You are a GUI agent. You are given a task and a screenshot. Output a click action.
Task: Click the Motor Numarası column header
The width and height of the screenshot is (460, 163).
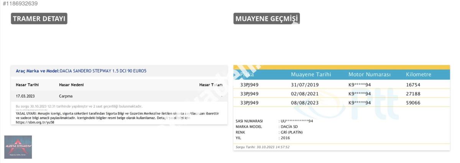[x=369, y=74]
